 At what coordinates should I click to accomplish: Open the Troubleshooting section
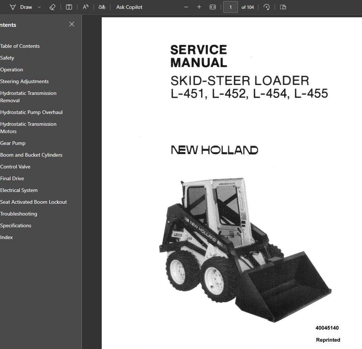(x=18, y=214)
